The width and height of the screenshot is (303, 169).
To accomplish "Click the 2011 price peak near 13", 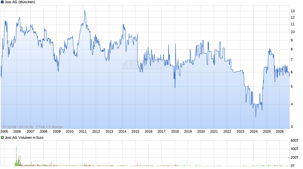I will (85, 10).
